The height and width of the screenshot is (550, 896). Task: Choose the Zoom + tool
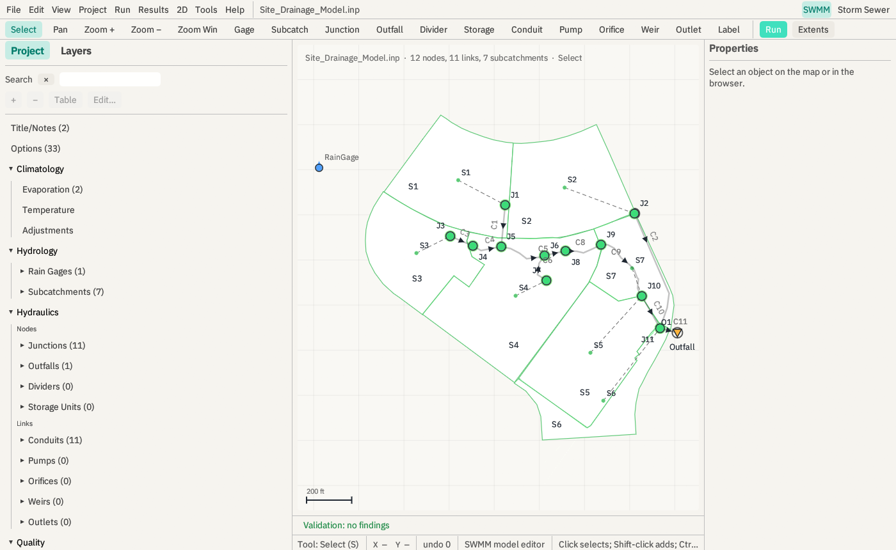(100, 29)
